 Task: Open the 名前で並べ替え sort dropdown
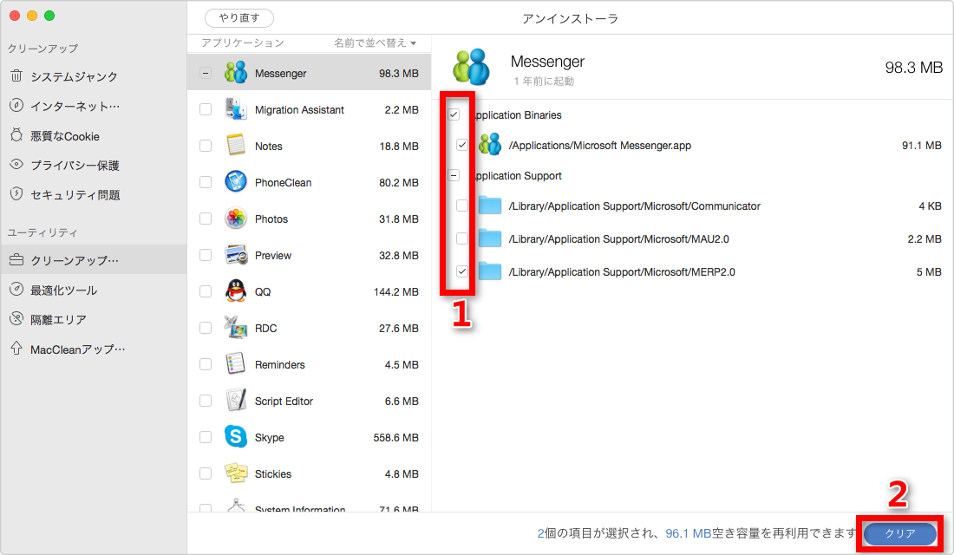[375, 42]
